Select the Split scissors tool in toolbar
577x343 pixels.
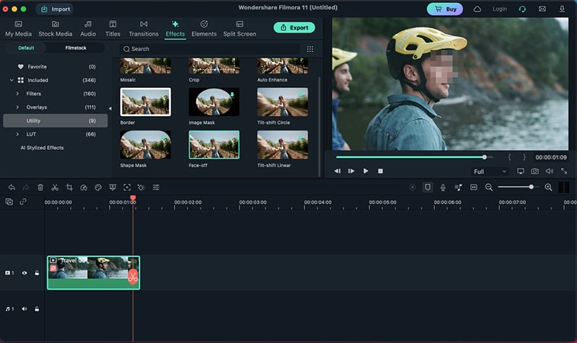coord(55,187)
